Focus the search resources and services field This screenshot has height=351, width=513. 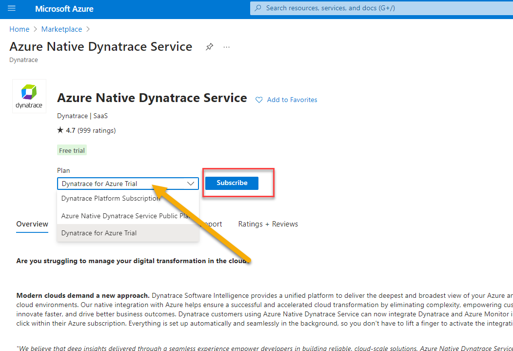pos(380,8)
